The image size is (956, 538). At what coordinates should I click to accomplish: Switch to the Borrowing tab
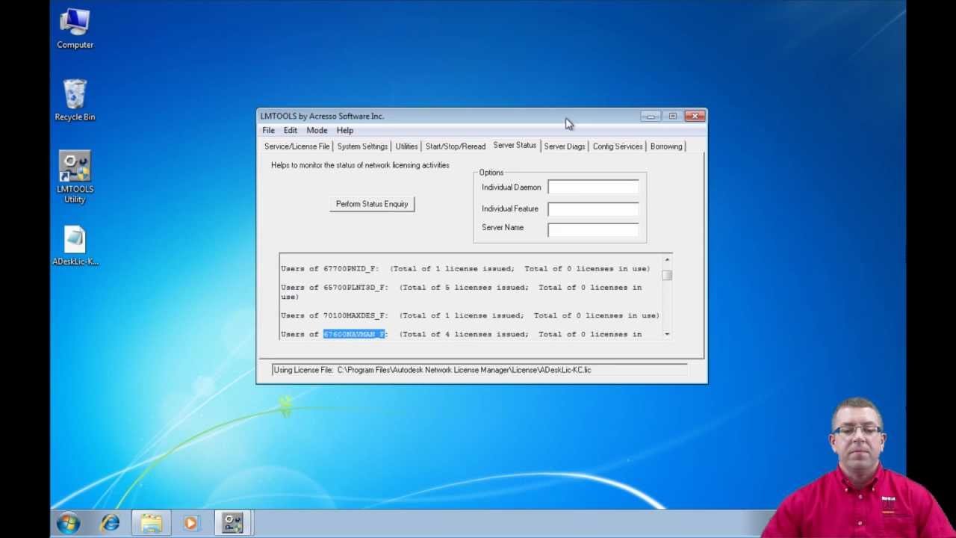point(666,146)
